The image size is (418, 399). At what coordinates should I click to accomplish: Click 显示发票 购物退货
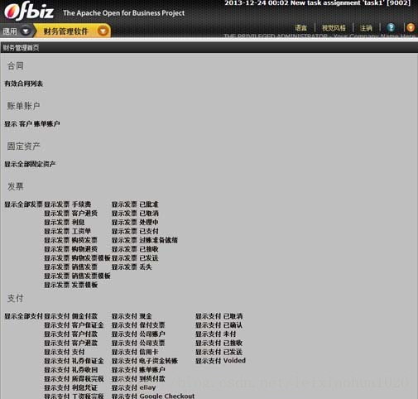(x=71, y=249)
